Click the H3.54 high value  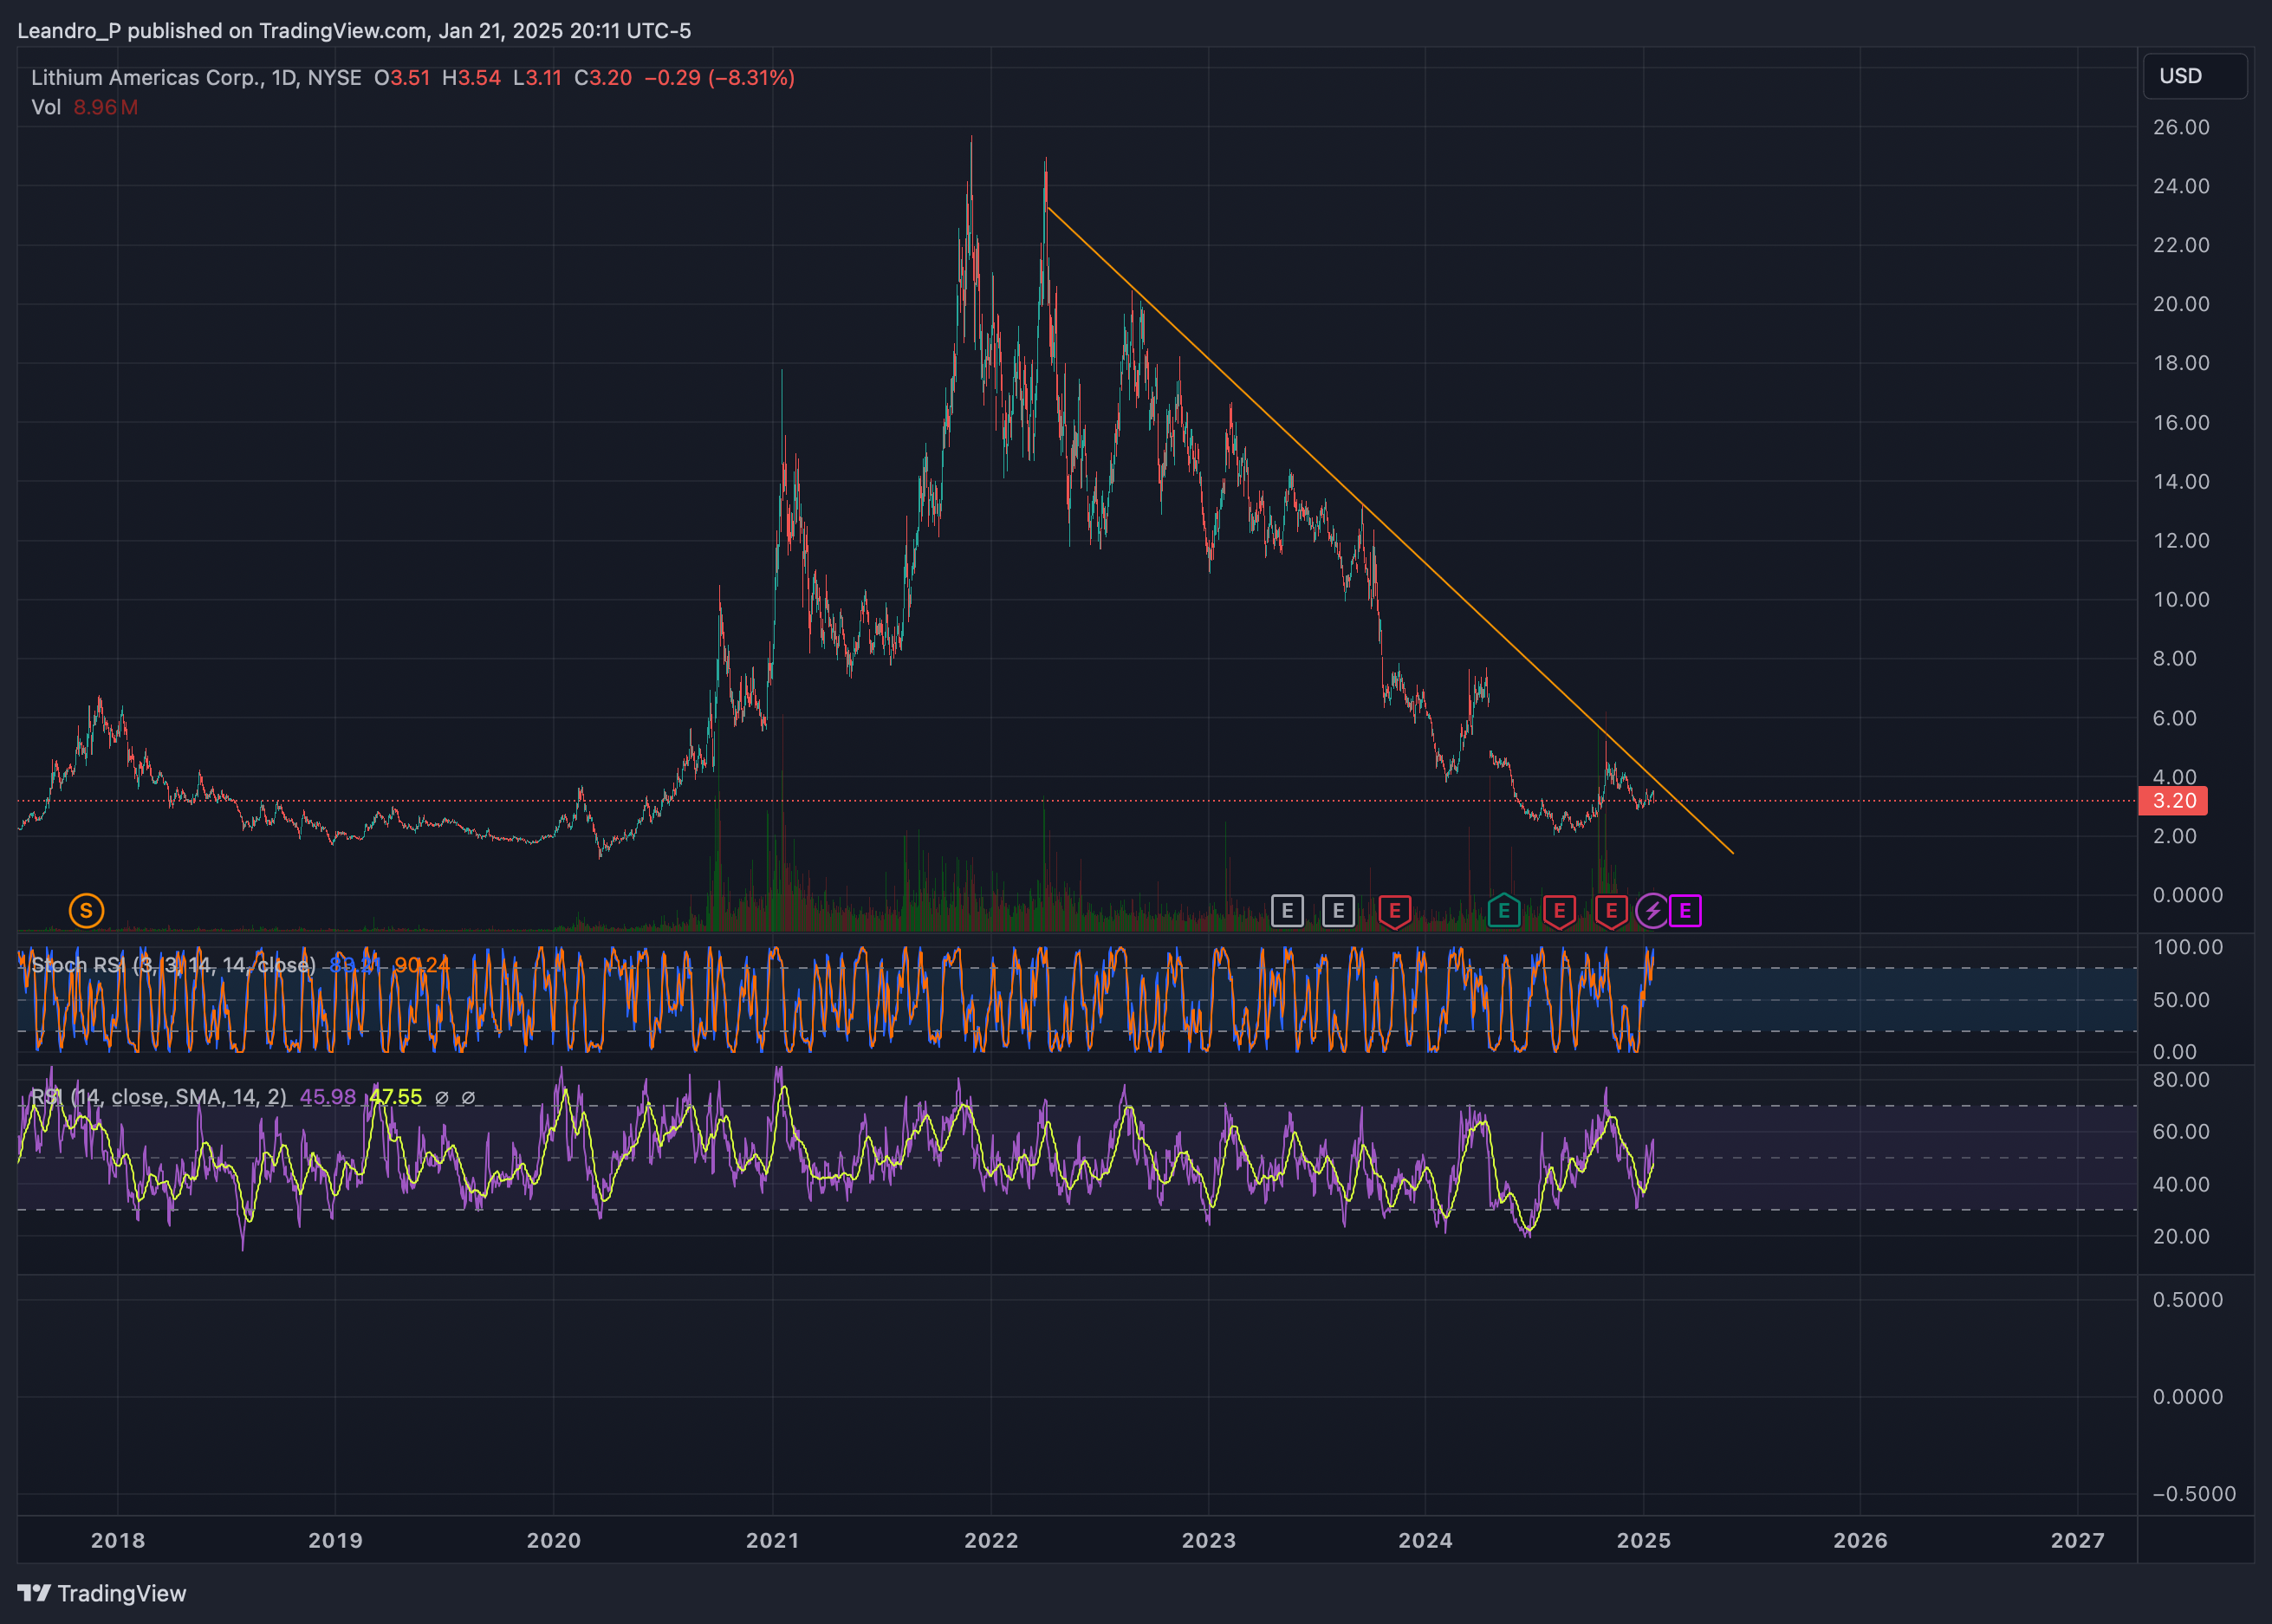coord(471,77)
